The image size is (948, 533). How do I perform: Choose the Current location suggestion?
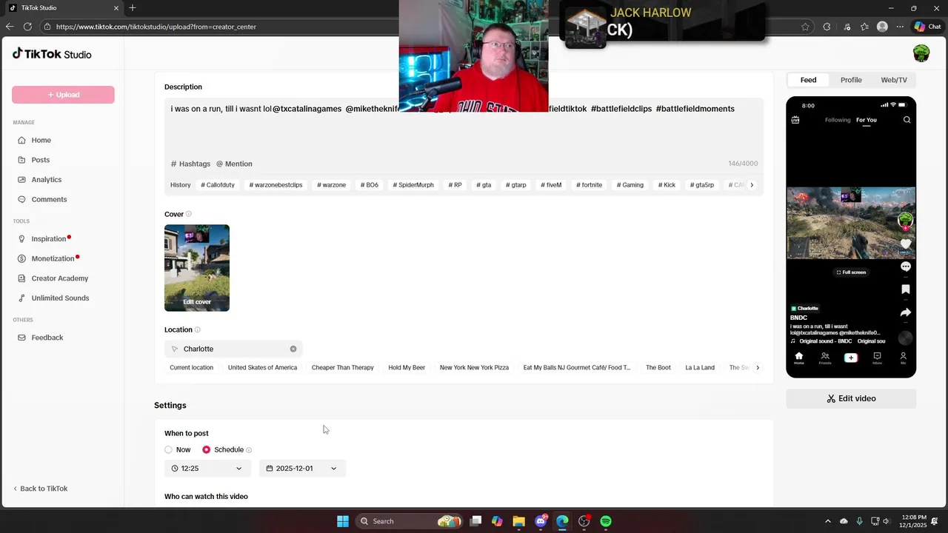tap(191, 368)
